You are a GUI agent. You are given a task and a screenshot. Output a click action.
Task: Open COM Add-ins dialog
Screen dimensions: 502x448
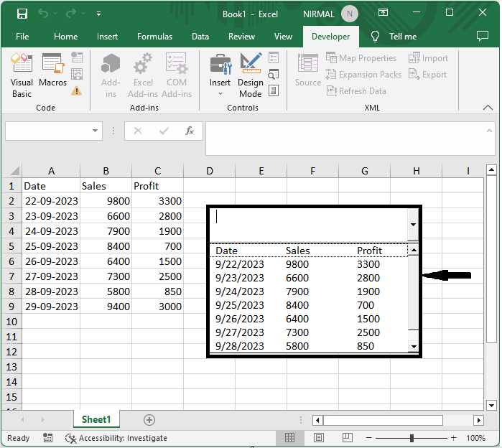pyautogui.click(x=176, y=75)
